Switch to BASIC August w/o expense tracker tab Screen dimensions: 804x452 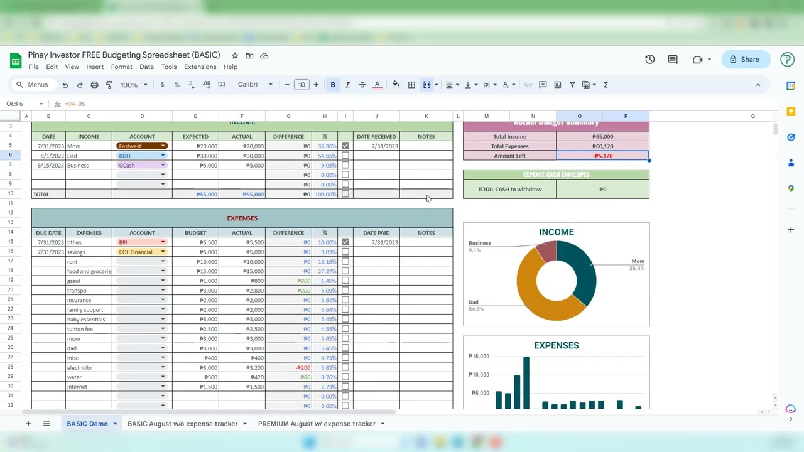tap(183, 424)
